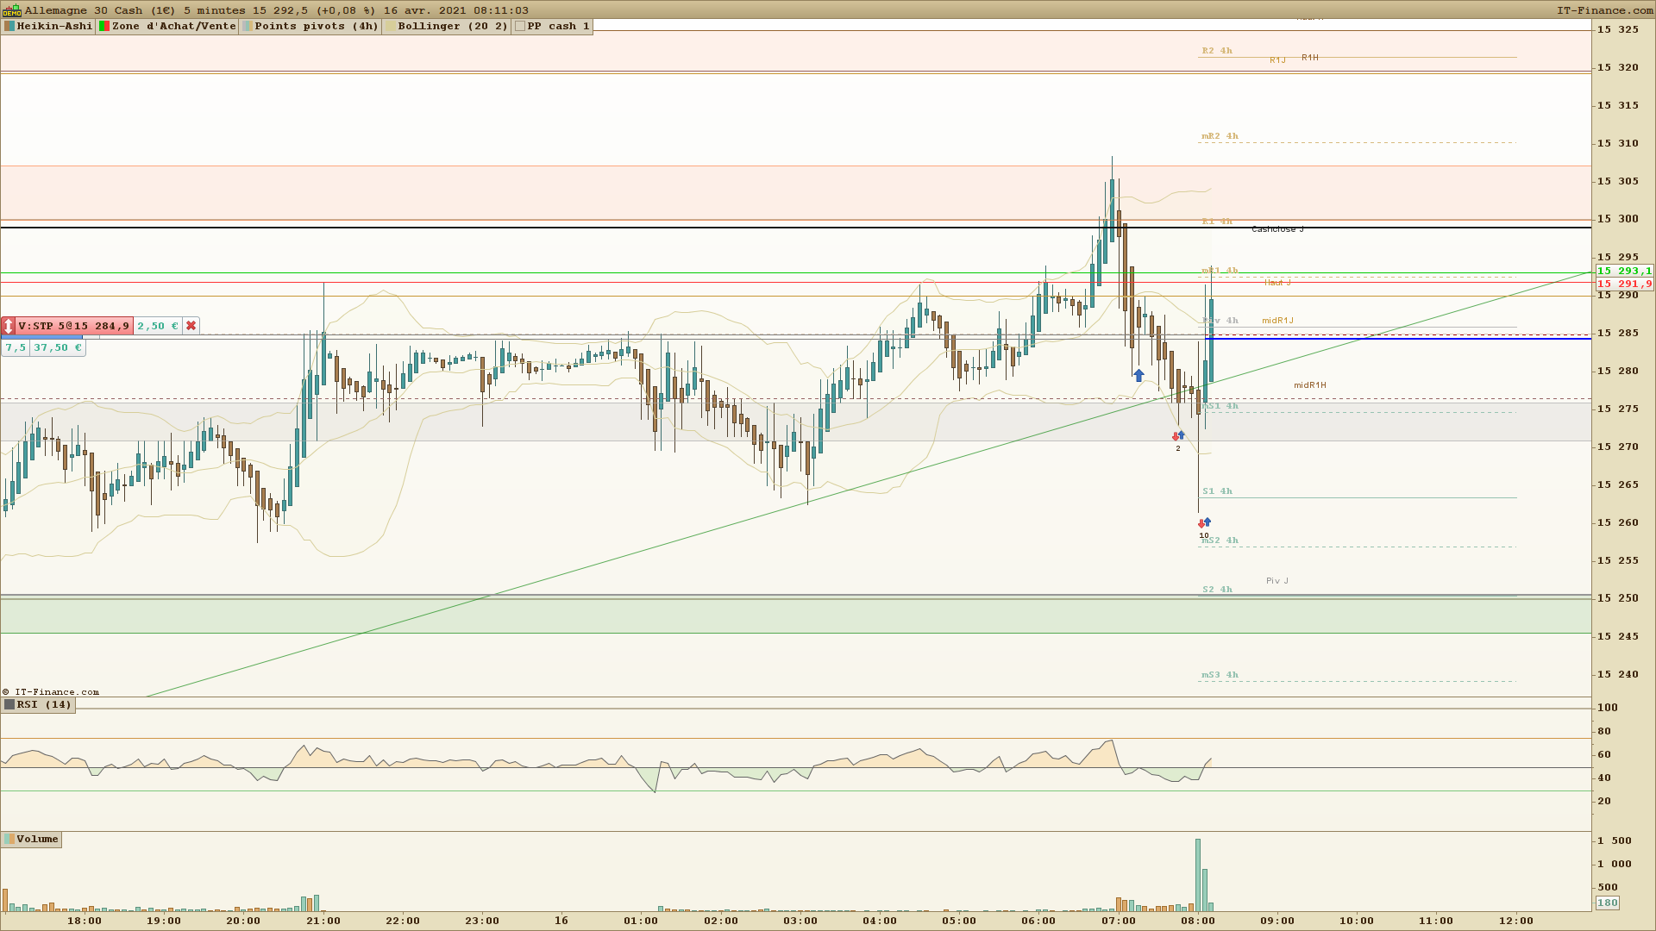Click the RSI (14) indicator icon
Screen dimensions: 1656x931
tap(9, 704)
